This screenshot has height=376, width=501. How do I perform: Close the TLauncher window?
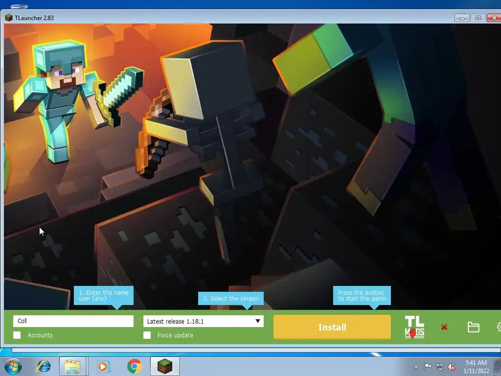tap(494, 18)
